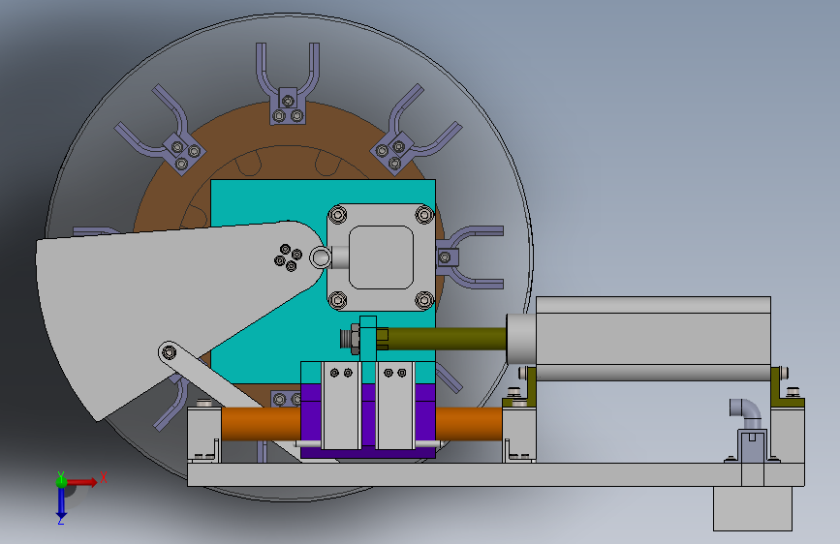
Task: Select the right gray clamp plate on slider
Action: click(395, 406)
